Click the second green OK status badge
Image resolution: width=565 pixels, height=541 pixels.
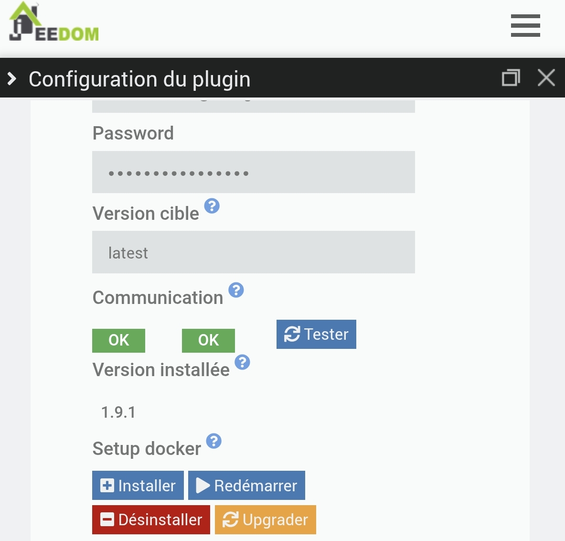tap(208, 340)
